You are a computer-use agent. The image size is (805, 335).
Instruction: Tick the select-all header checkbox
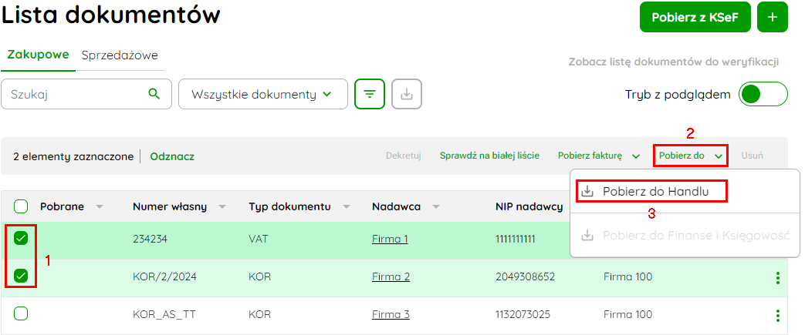click(21, 206)
